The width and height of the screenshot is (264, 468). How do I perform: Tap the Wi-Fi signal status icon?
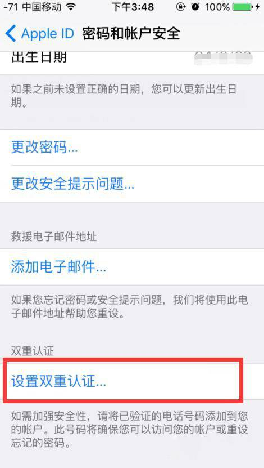[71, 7]
